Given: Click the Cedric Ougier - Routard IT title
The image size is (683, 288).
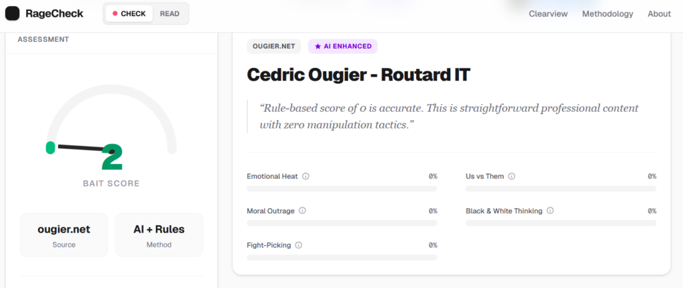Looking at the screenshot, I should coord(358,75).
